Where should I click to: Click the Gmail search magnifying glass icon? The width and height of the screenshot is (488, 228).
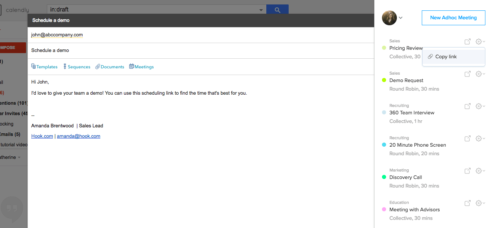pyautogui.click(x=277, y=9)
